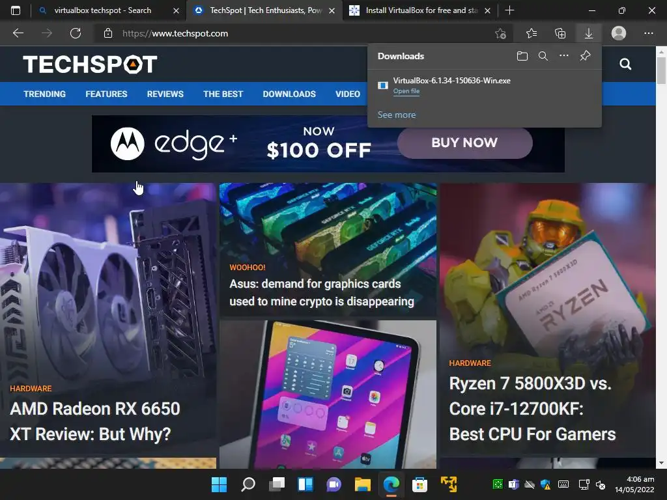Add this page to favorites star icon
The width and height of the screenshot is (667, 500).
point(501,33)
